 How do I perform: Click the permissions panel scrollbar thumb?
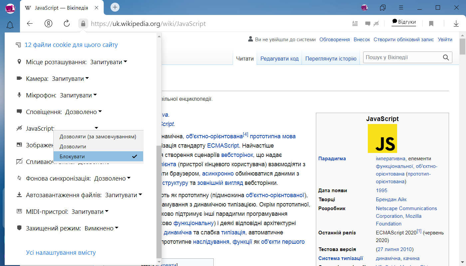click(x=159, y=201)
